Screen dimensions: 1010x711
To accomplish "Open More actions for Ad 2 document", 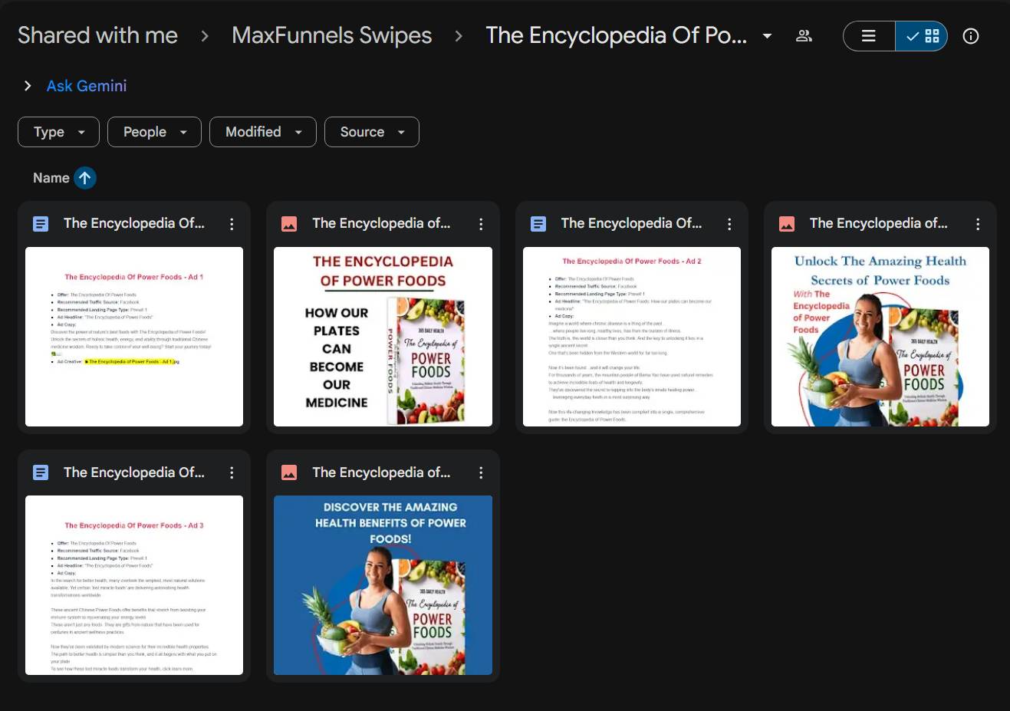I will pyautogui.click(x=729, y=224).
